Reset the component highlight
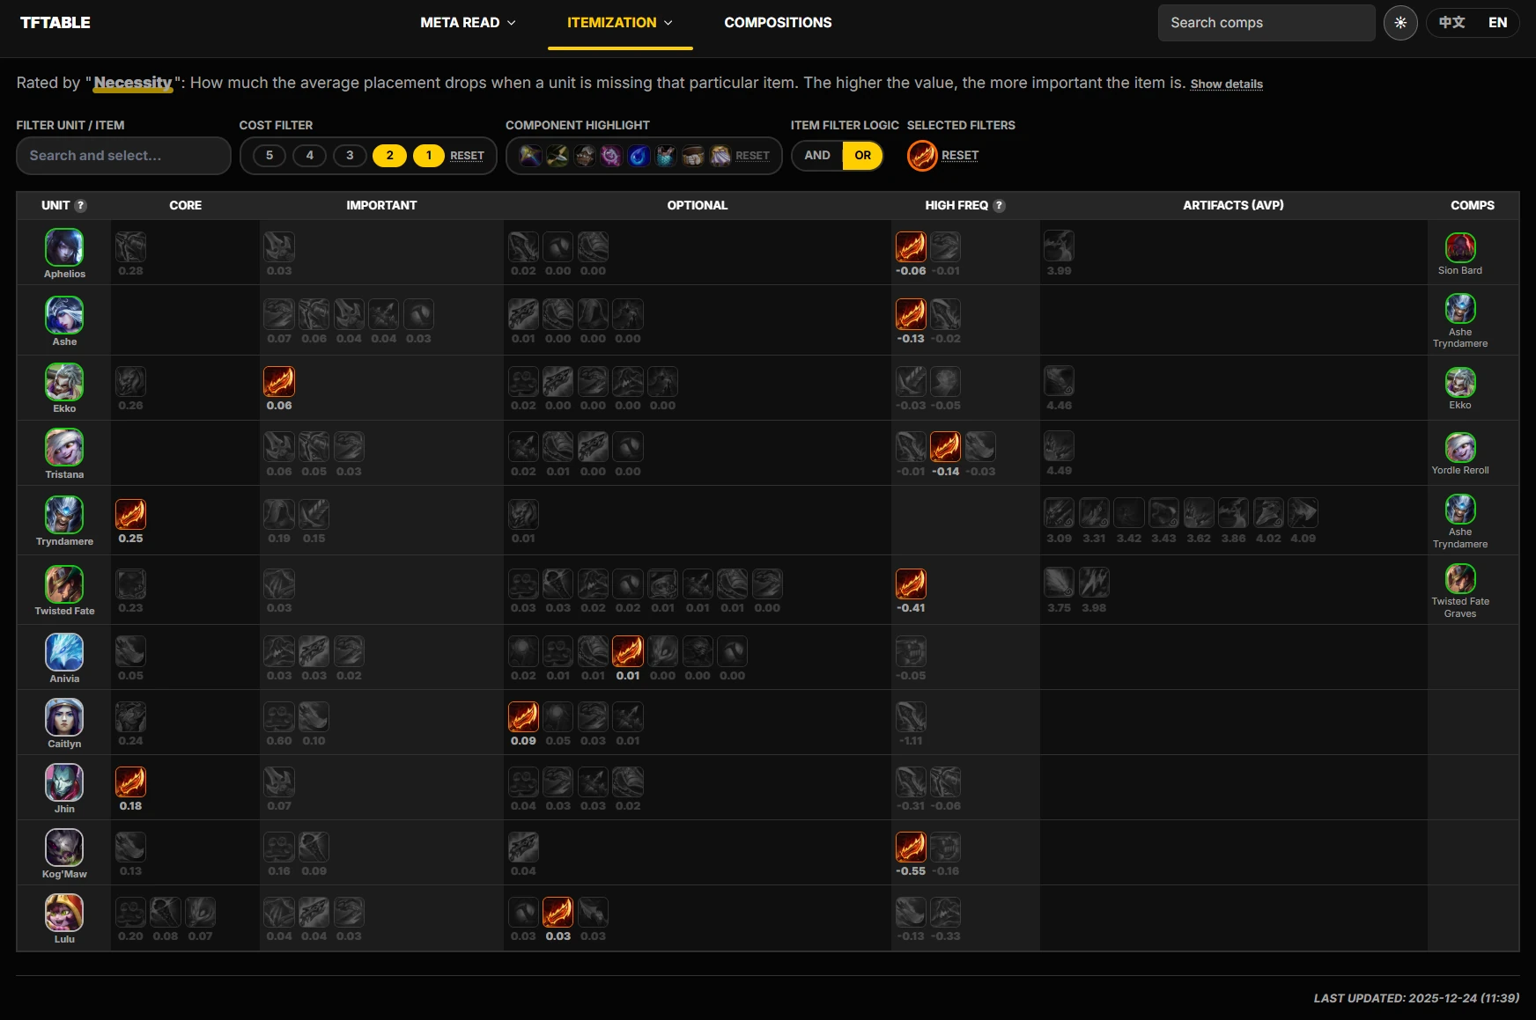This screenshot has height=1020, width=1536. [x=752, y=156]
